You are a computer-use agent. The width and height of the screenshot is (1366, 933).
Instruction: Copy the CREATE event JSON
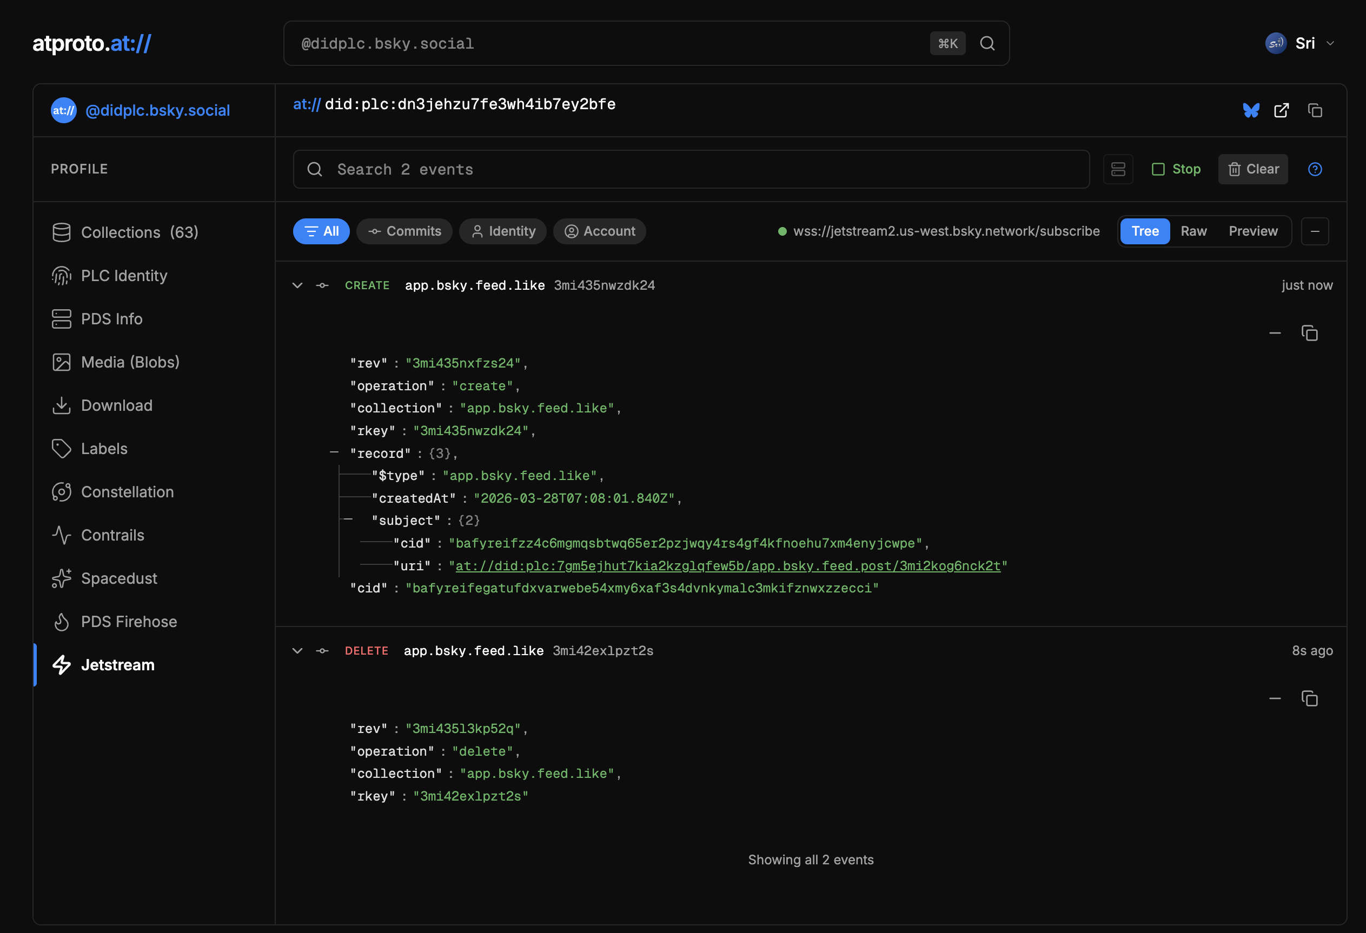1309,333
